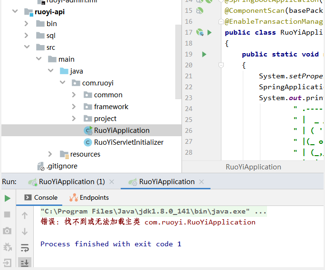Image resolution: width=325 pixels, height=270 pixels.
Task: Click 'Process finished with exit code 1'
Action: pyautogui.click(x=111, y=244)
